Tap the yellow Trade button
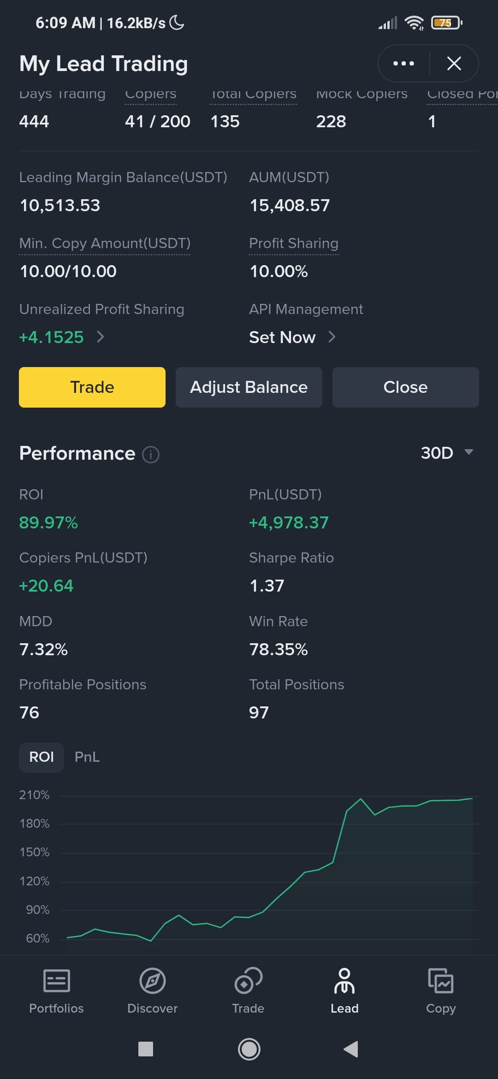Screen dimensions: 498x1079 [92, 387]
